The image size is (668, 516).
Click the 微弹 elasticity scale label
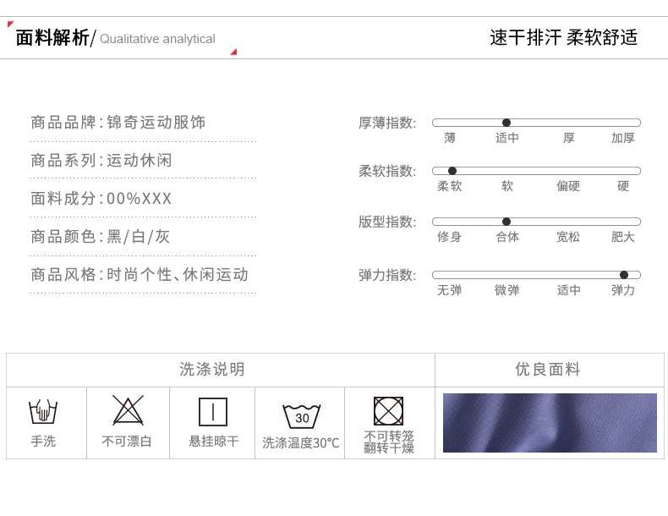(x=507, y=290)
